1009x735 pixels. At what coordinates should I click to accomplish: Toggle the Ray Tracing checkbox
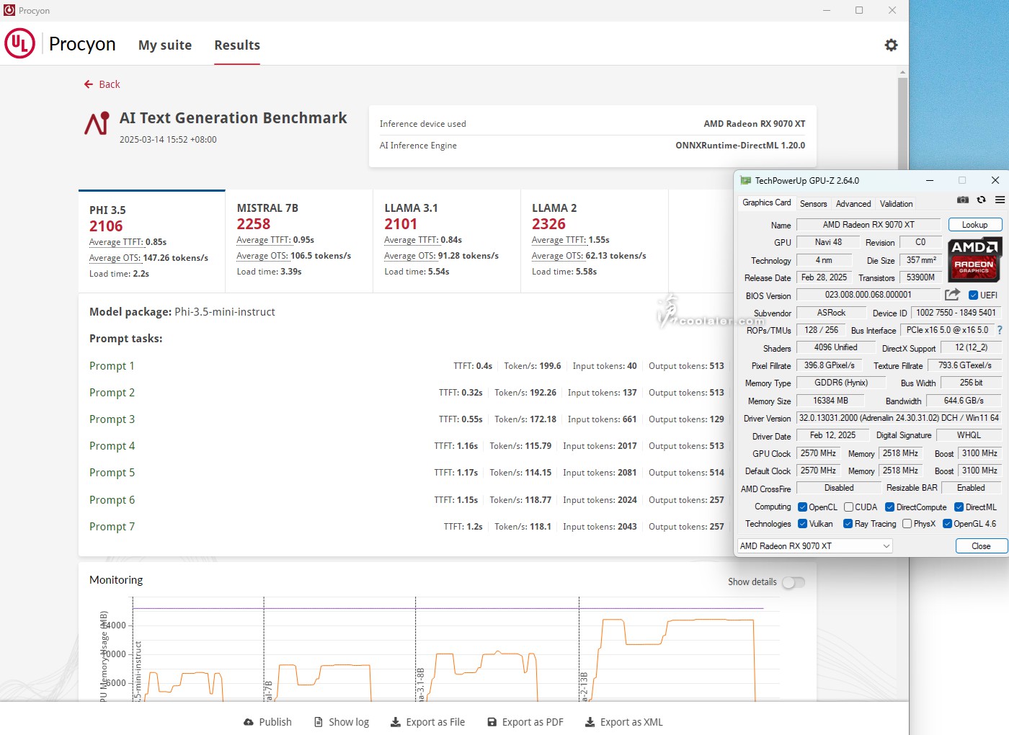pos(848,524)
